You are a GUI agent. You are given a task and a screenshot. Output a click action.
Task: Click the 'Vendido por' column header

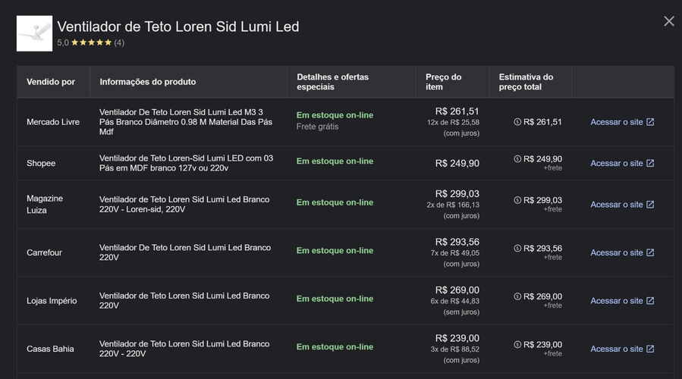click(51, 82)
